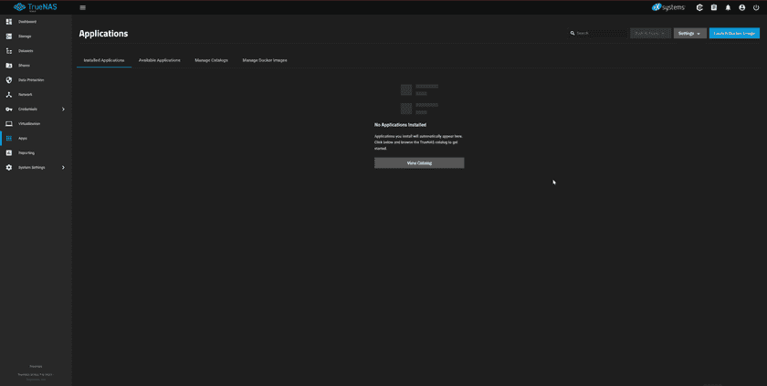Click the power button icon
767x386 pixels.
coord(756,7)
